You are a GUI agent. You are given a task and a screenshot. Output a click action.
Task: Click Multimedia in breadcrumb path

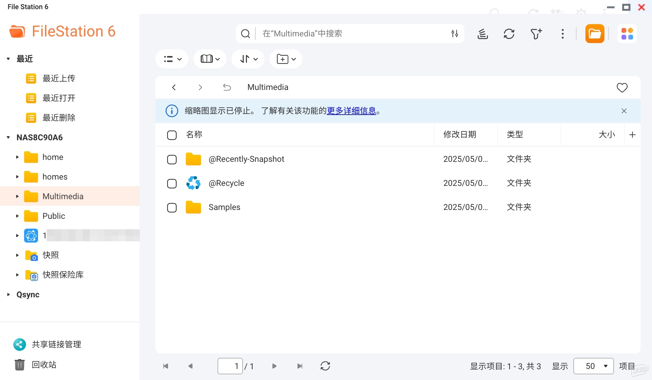[x=268, y=87]
